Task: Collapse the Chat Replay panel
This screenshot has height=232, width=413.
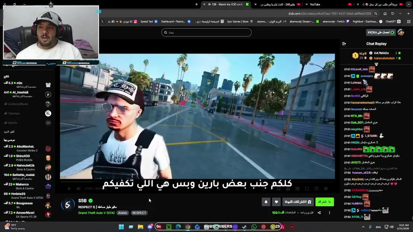Action: point(344,43)
